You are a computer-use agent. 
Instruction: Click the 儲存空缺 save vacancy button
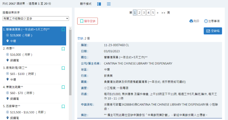pos(87,21)
